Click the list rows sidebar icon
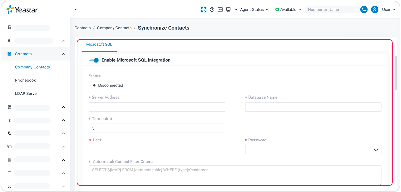This screenshot has height=192, width=401. coord(9,160)
